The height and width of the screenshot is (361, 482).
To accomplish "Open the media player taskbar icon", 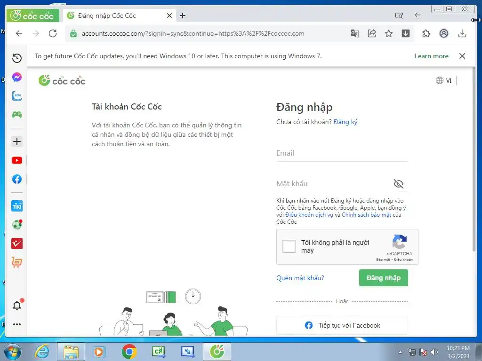I will pyautogui.click(x=100, y=352).
